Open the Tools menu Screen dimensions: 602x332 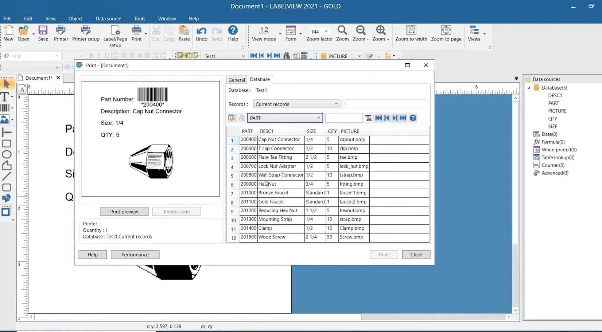click(x=140, y=19)
